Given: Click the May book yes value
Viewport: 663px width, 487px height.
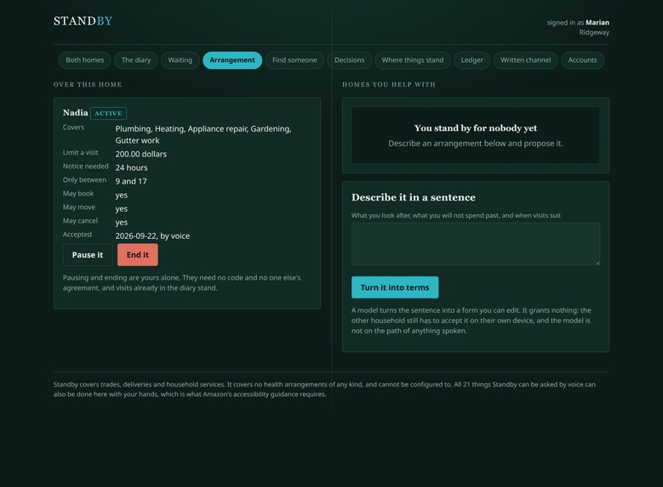Looking at the screenshot, I should pyautogui.click(x=122, y=195).
